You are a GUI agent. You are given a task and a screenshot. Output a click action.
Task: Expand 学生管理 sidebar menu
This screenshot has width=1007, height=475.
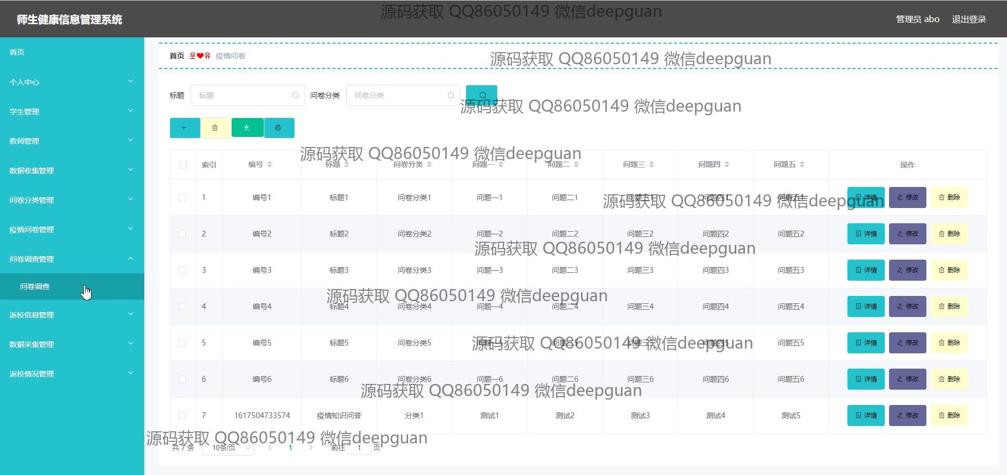tap(72, 111)
